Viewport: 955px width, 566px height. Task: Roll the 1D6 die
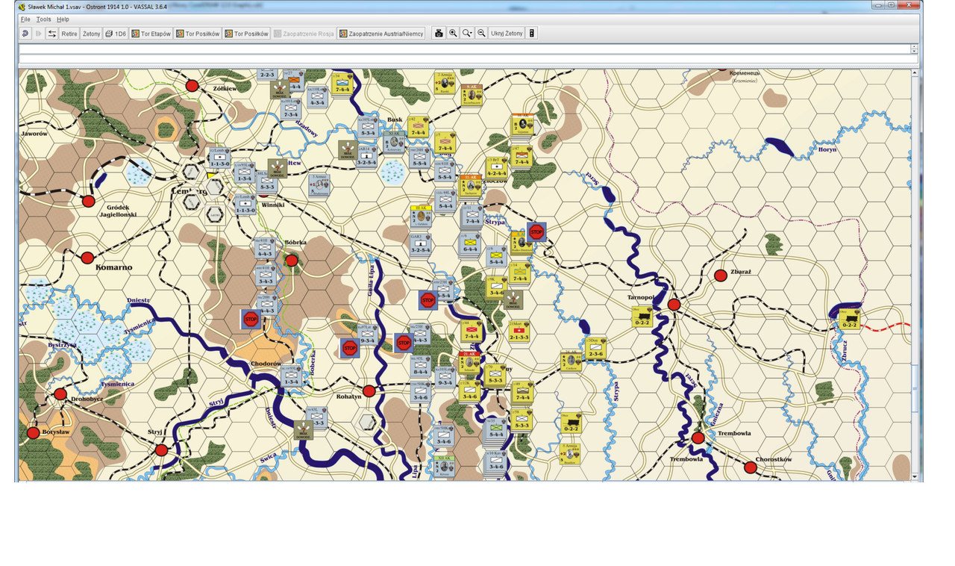click(x=116, y=34)
